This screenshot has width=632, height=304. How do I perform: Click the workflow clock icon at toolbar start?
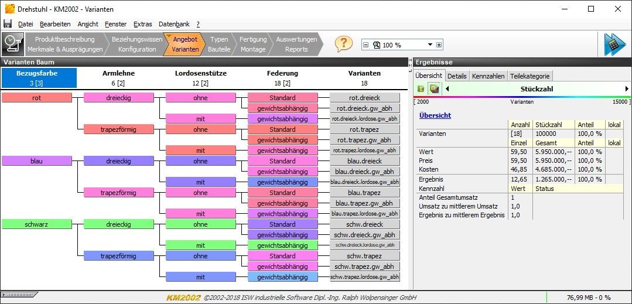click(11, 44)
